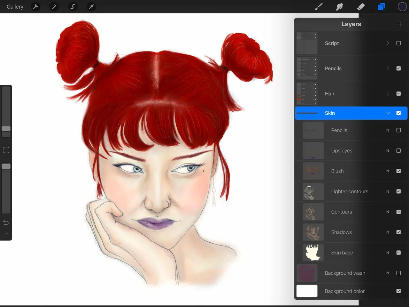409x307 pixels.
Task: Open the Actions wrench menu
Action: pyautogui.click(x=36, y=7)
